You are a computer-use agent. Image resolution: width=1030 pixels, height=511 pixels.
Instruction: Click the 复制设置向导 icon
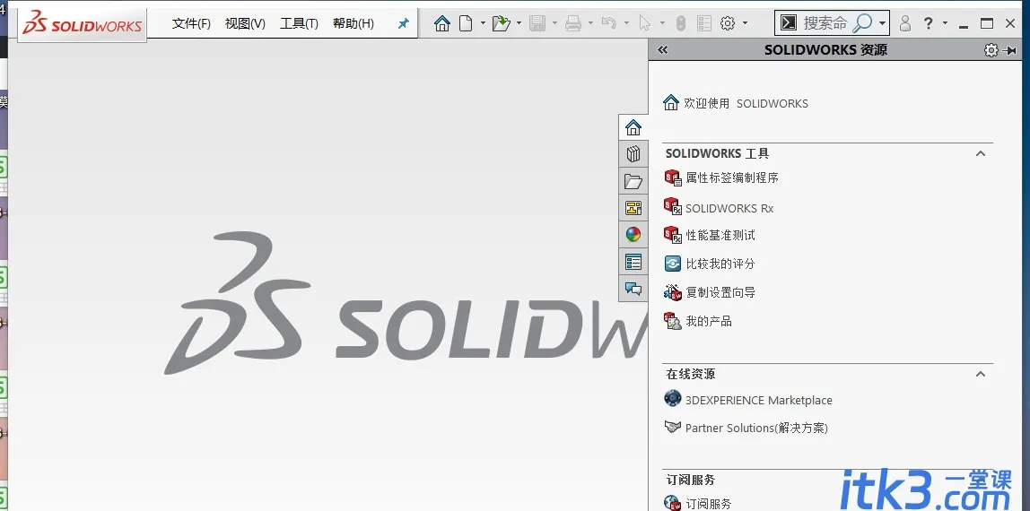point(673,292)
